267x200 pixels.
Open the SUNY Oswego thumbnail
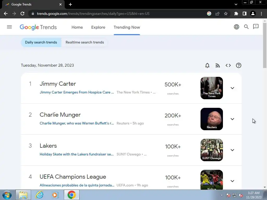click(x=212, y=150)
